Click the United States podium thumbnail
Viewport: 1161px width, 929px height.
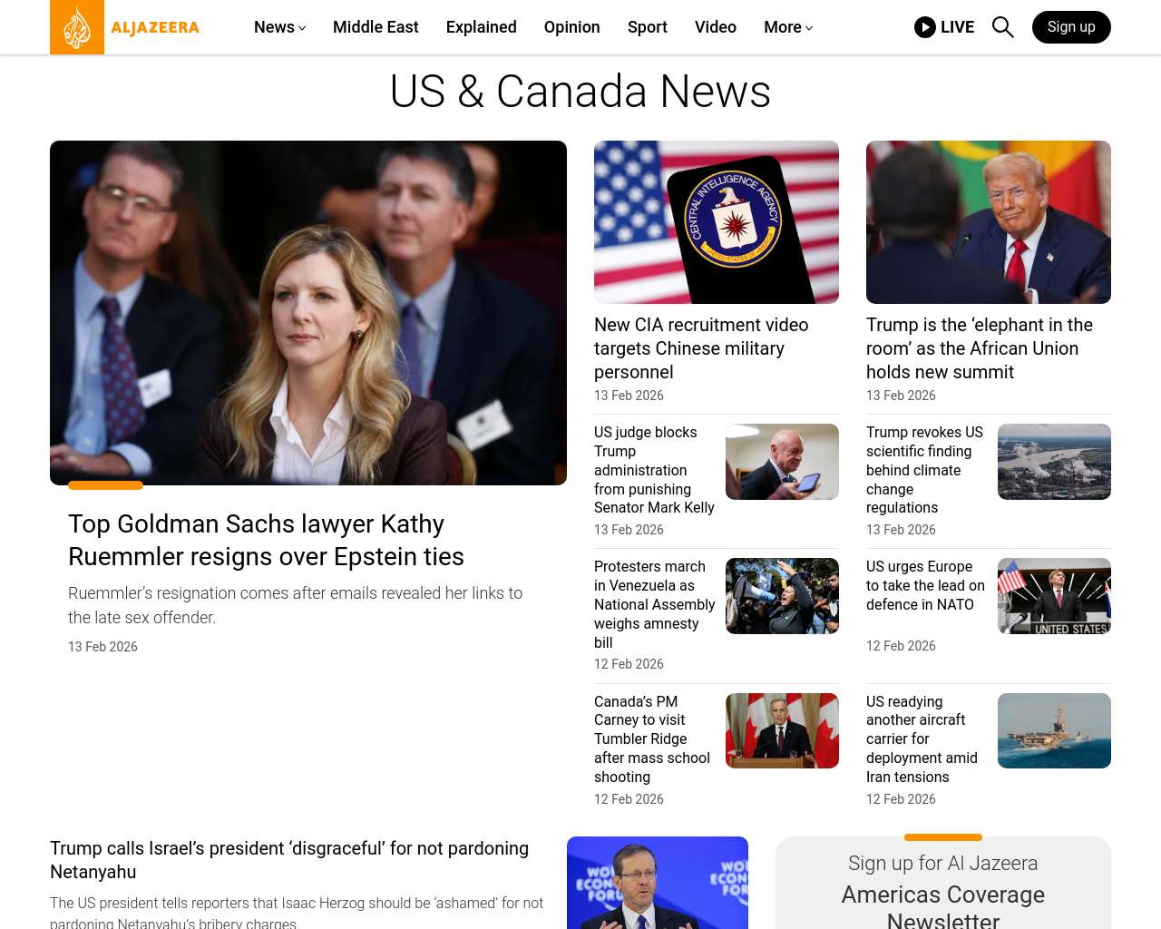pos(1054,596)
